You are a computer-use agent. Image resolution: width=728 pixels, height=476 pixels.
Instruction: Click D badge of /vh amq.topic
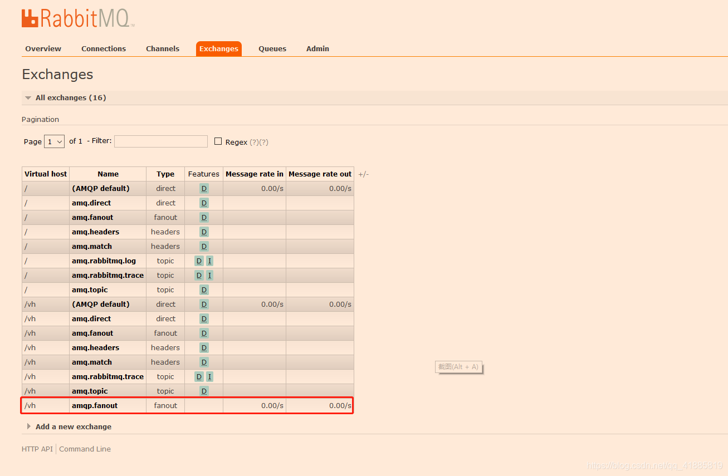point(204,391)
